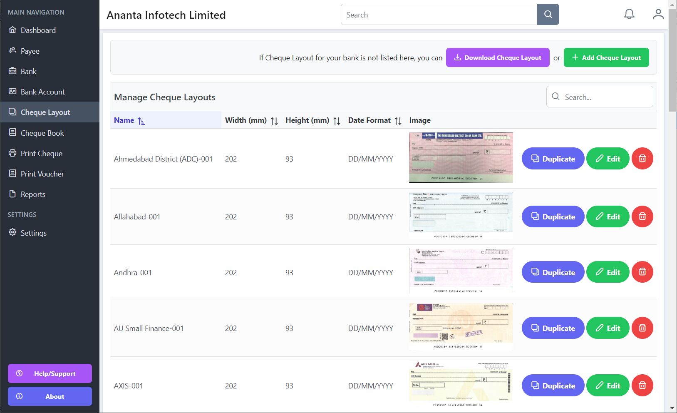This screenshot has width=677, height=413.
Task: Edit the Andhra-001 layout
Action: tap(608, 272)
